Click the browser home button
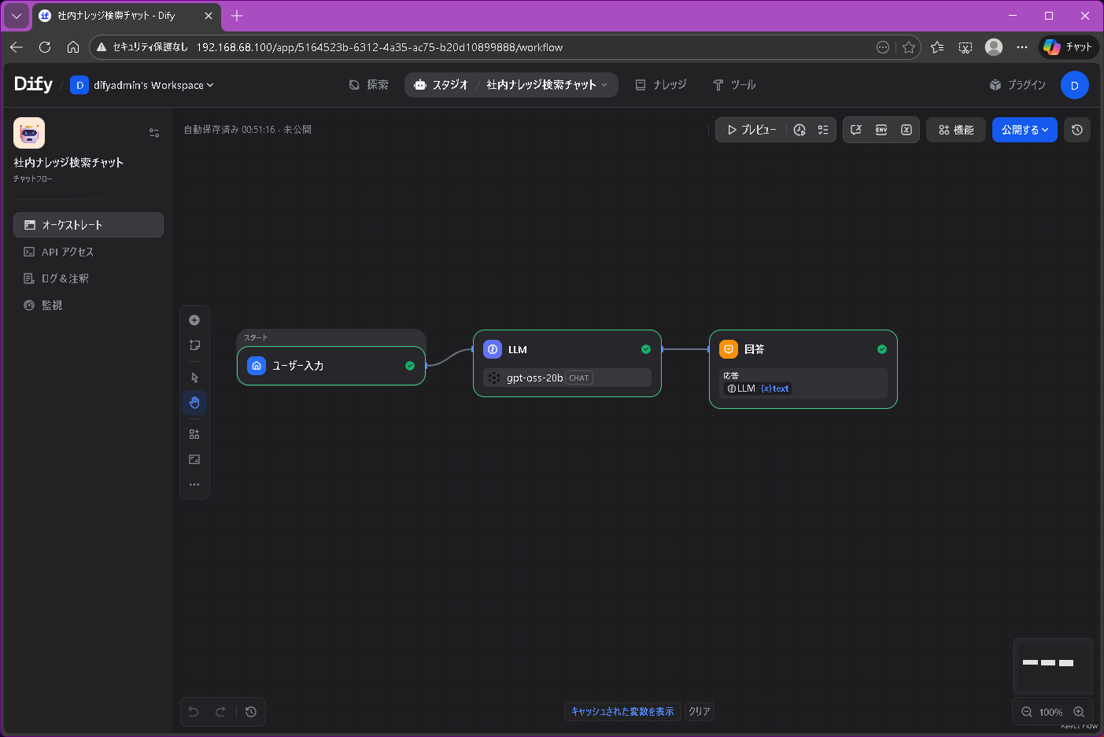 tap(73, 47)
